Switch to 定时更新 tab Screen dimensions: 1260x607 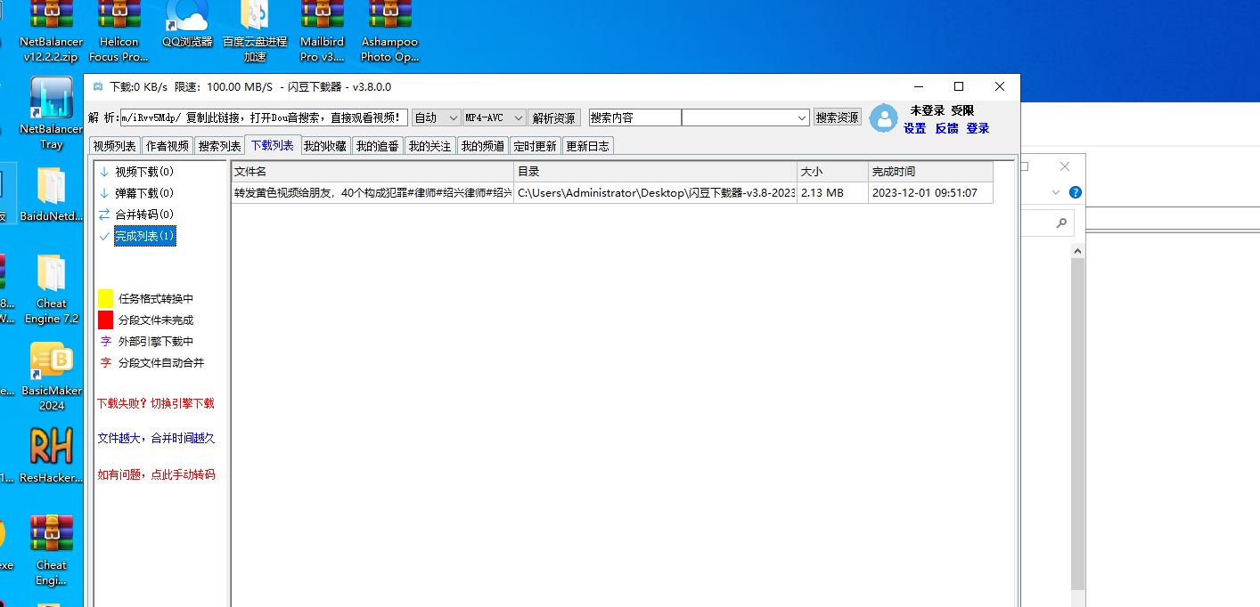click(x=536, y=146)
